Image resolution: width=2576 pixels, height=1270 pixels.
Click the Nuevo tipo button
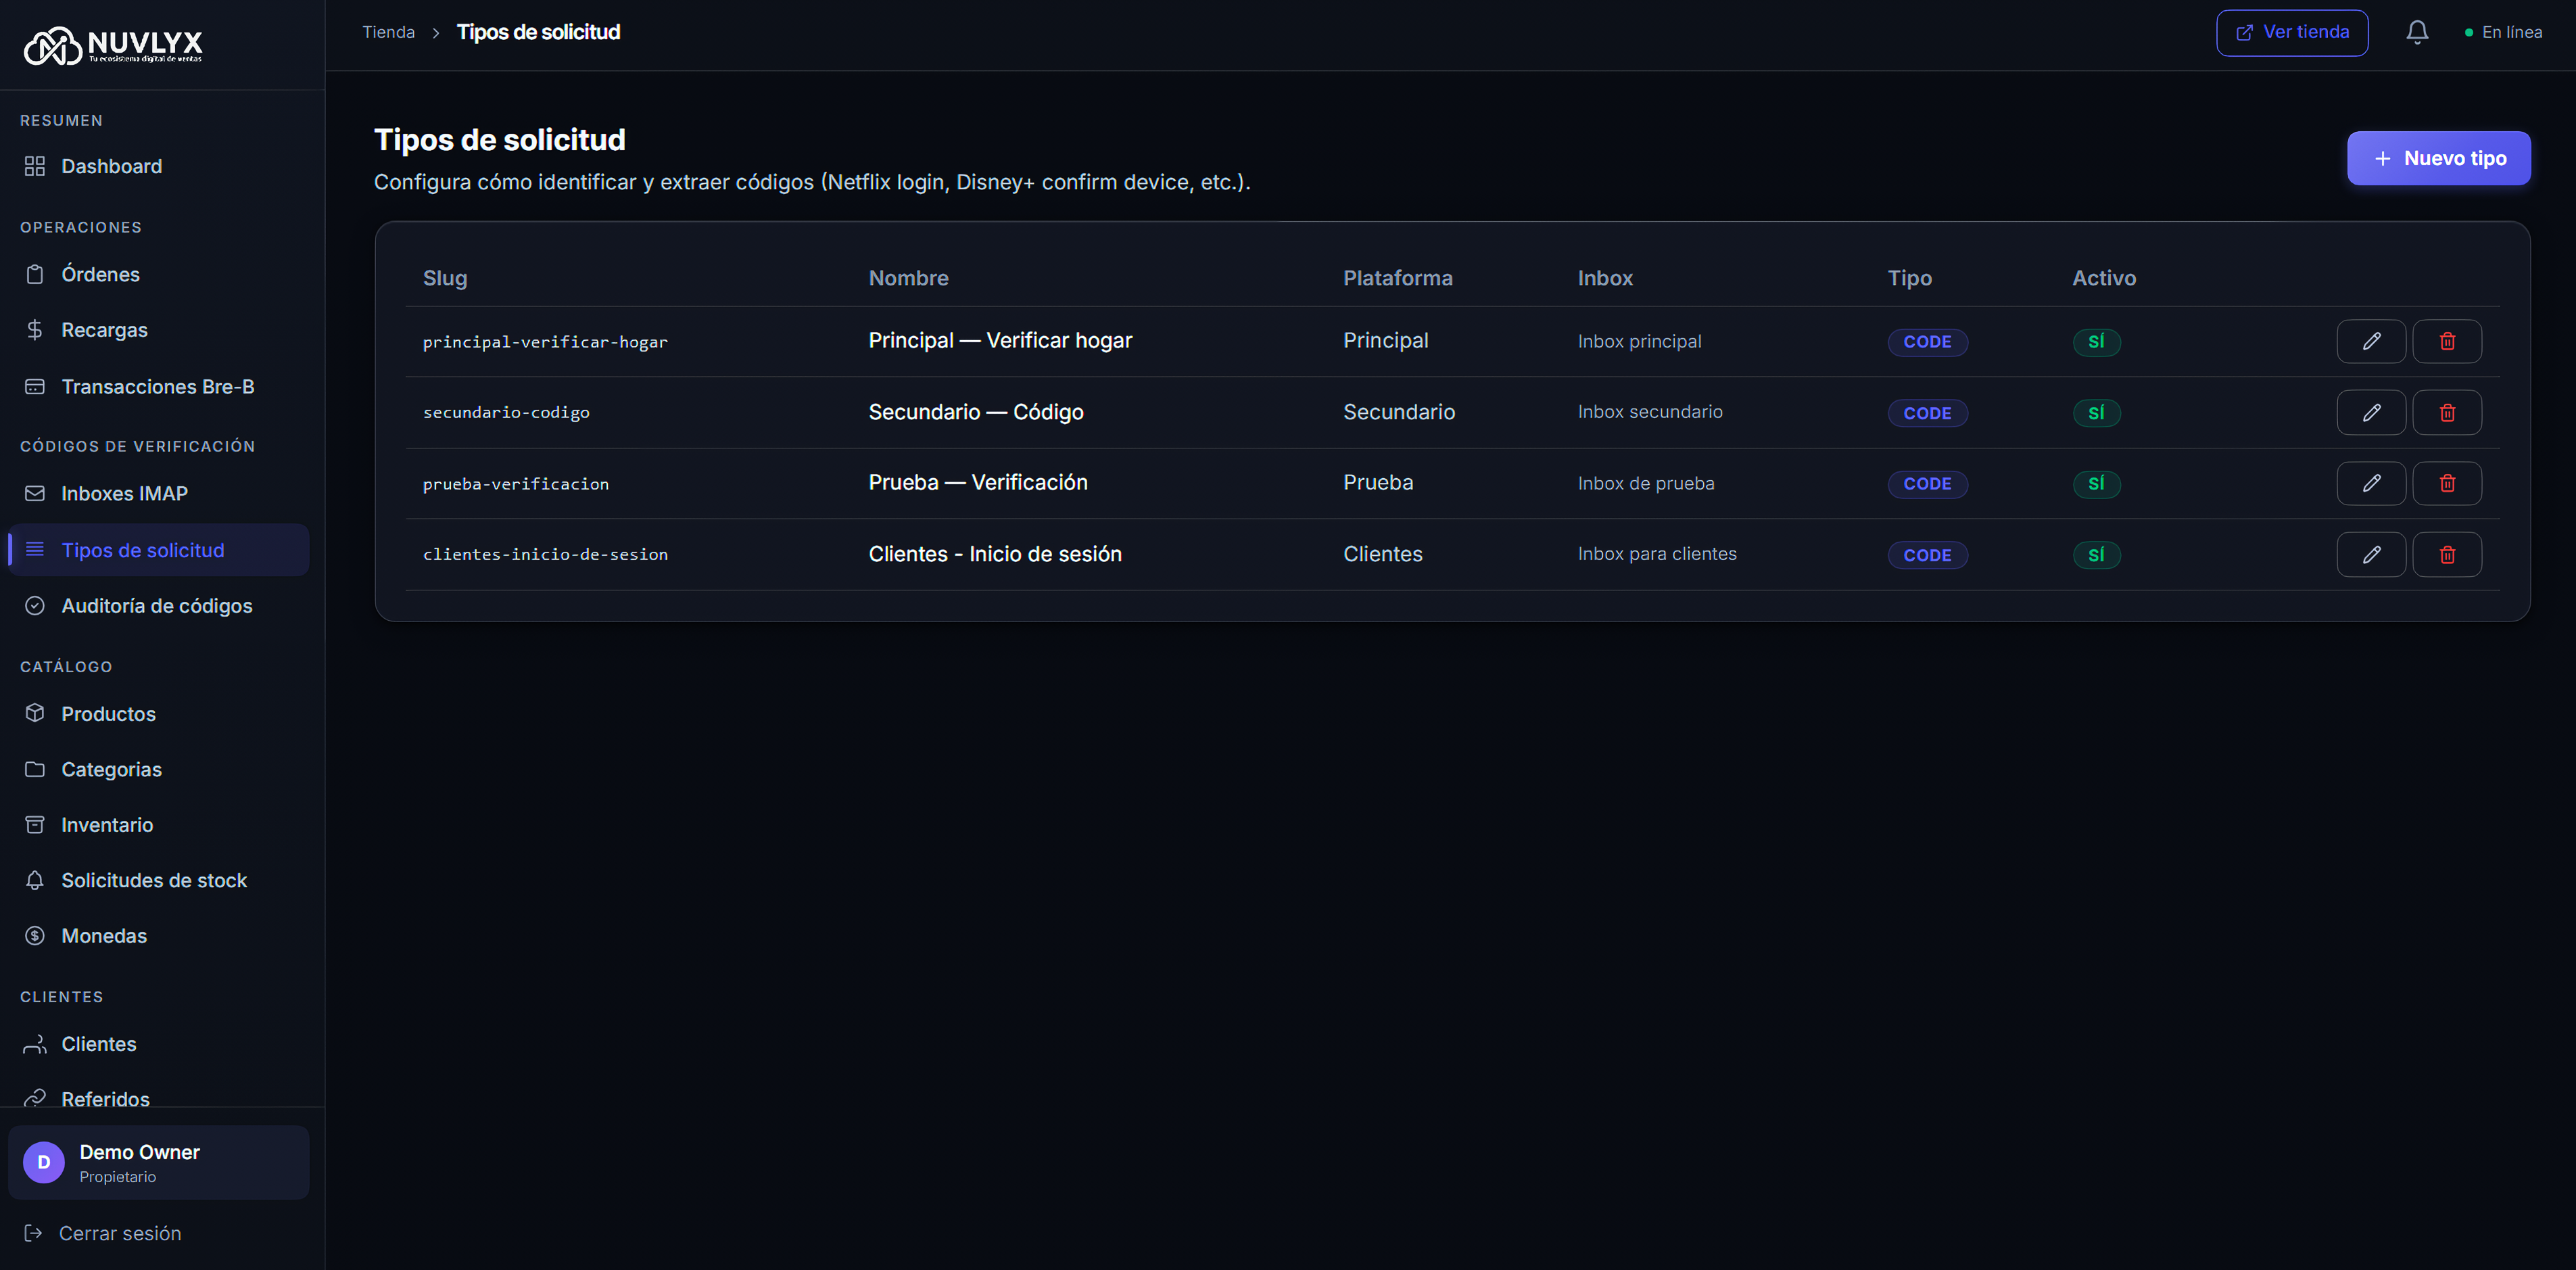click(x=2438, y=158)
